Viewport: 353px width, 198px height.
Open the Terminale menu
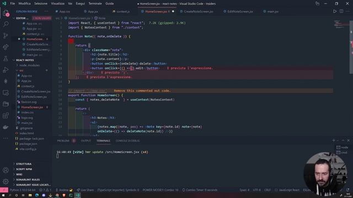coord(95,4)
